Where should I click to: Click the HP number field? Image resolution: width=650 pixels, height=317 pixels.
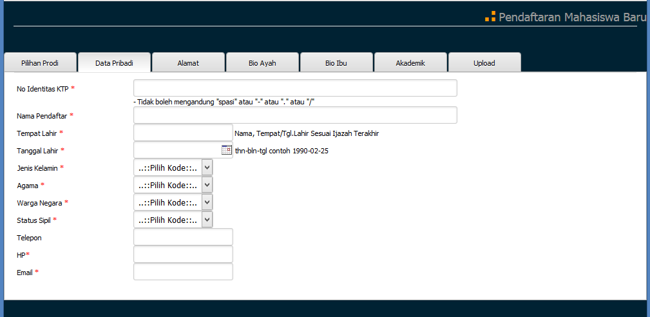pos(183,255)
